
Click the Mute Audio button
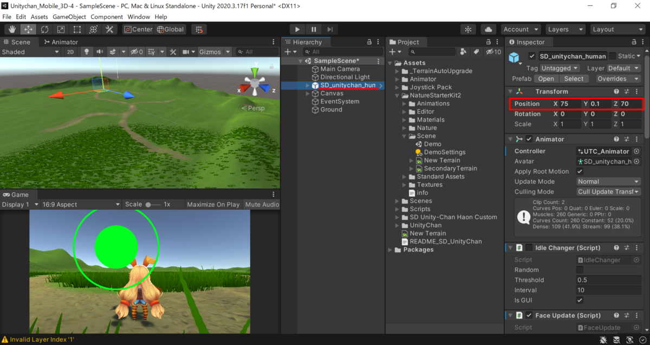(x=262, y=204)
